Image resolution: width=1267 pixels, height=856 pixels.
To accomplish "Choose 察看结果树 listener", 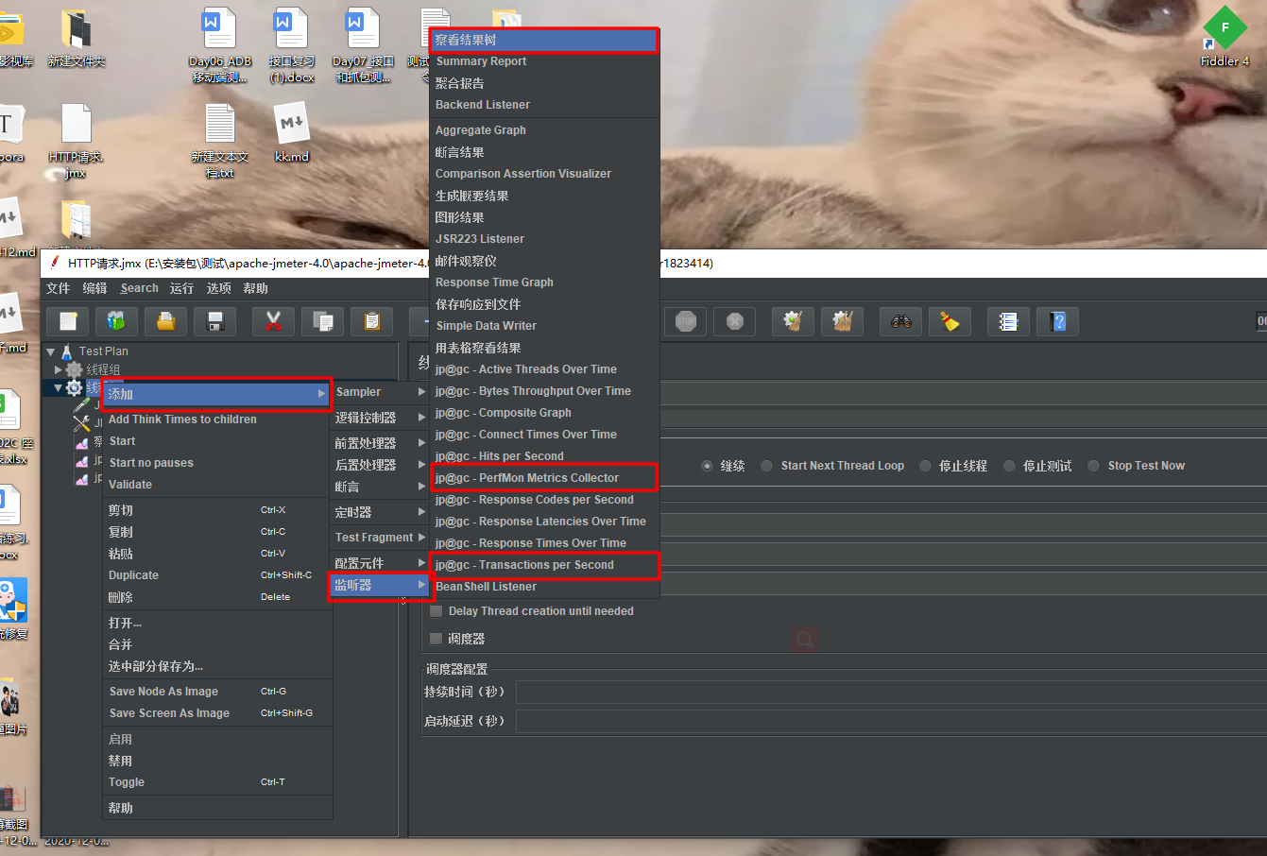I will pyautogui.click(x=544, y=40).
